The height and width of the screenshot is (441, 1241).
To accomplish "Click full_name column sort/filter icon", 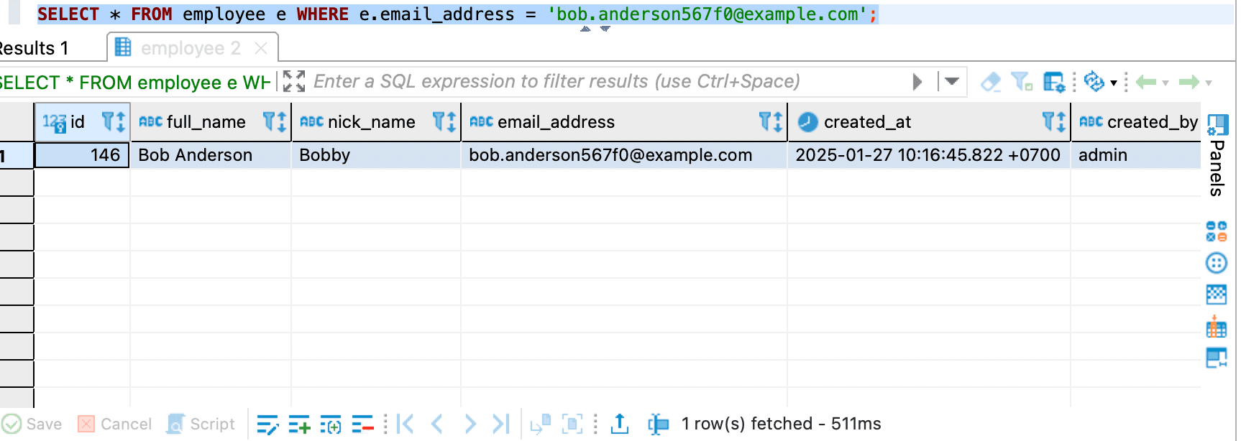I will (x=275, y=122).
